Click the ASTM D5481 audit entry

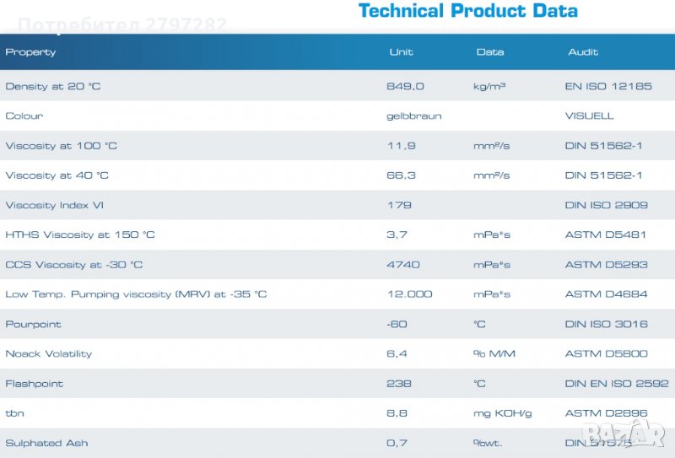pyautogui.click(x=606, y=234)
